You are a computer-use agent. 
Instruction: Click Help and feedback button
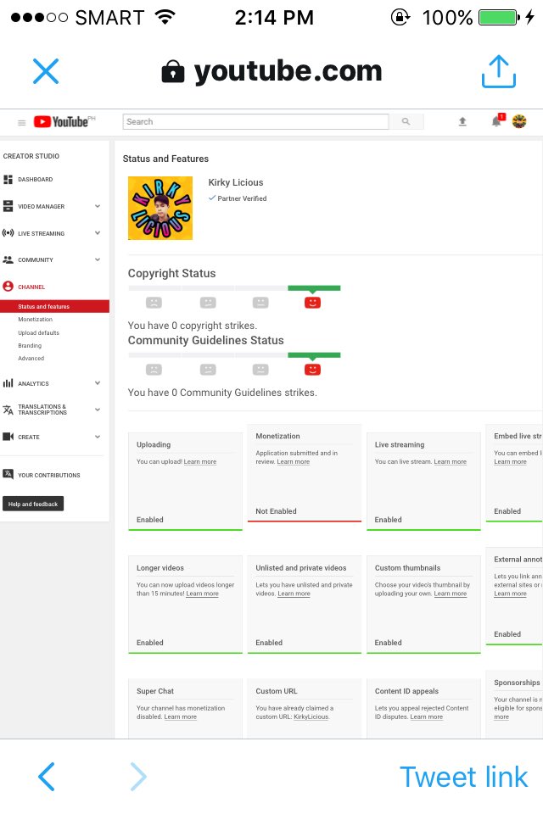click(33, 504)
